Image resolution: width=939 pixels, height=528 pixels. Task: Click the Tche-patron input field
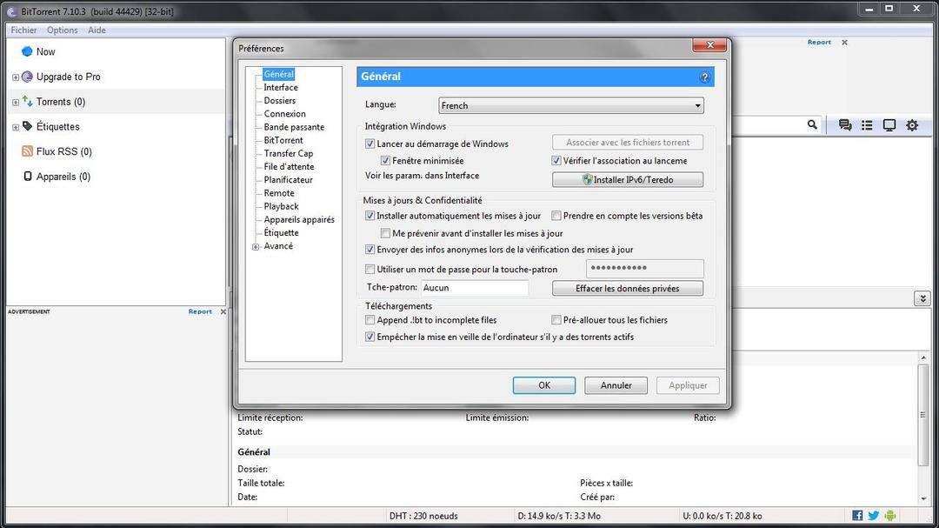pos(474,288)
